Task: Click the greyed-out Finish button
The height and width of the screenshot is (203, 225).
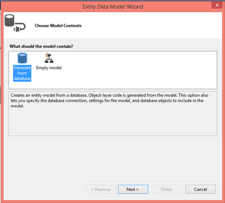Action: [x=167, y=189]
